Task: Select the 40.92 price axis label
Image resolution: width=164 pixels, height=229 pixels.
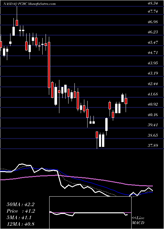Action: (153, 104)
